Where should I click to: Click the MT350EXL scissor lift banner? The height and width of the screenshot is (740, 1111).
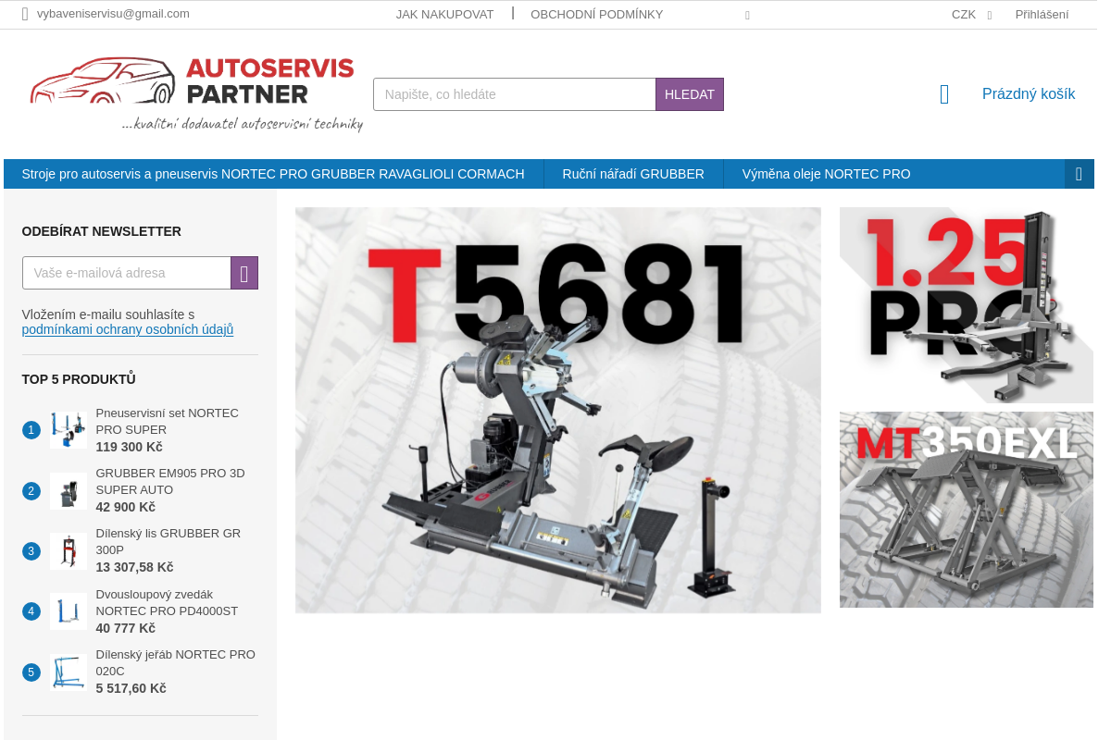point(967,510)
